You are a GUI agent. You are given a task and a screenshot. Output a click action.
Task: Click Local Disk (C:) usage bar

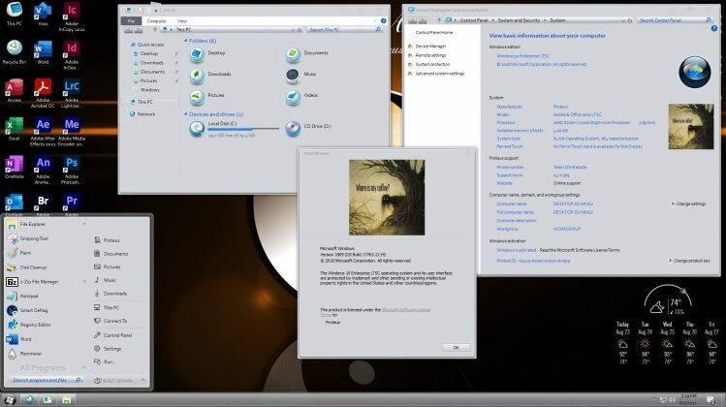(243, 129)
